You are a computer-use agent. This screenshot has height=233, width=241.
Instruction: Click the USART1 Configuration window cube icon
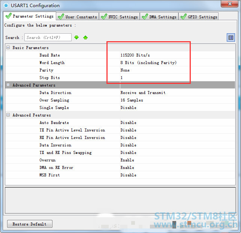click(x=6, y=6)
